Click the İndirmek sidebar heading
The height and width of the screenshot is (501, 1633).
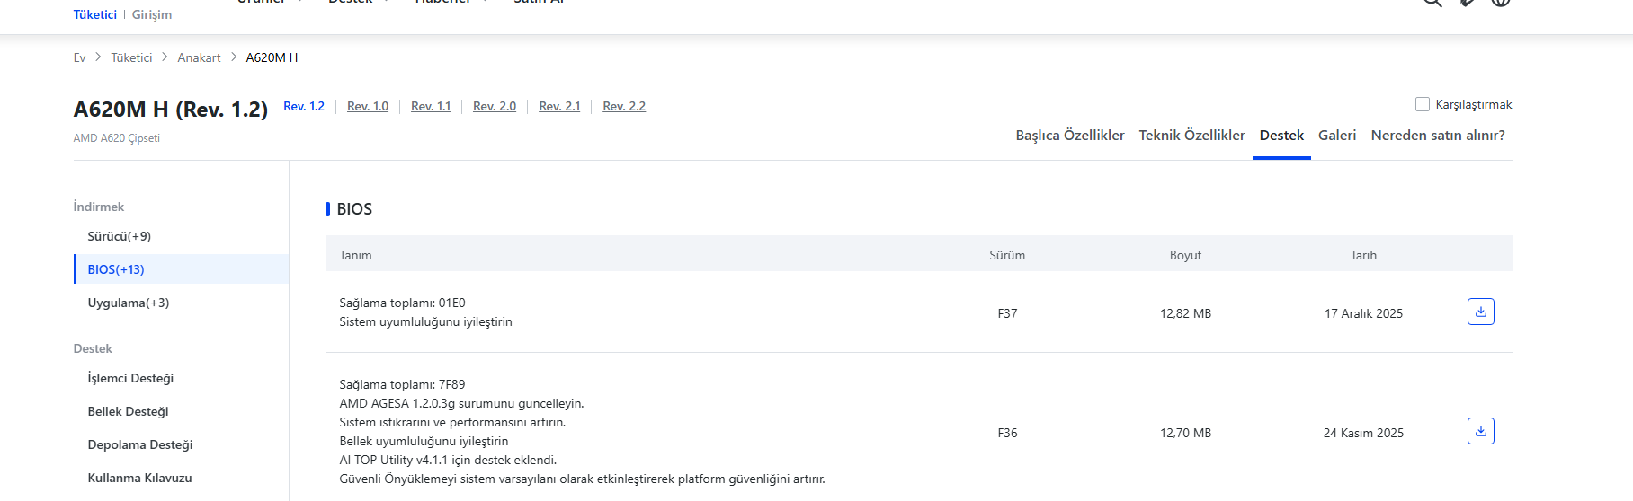pyautogui.click(x=99, y=207)
